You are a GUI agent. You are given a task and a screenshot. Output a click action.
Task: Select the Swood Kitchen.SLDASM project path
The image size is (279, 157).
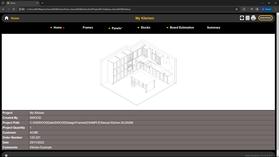(81, 123)
